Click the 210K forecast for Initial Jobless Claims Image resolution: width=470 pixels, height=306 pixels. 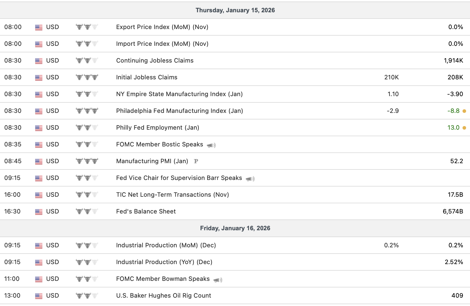391,77
